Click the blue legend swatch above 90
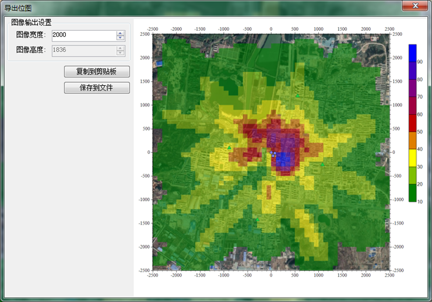 click(412, 52)
